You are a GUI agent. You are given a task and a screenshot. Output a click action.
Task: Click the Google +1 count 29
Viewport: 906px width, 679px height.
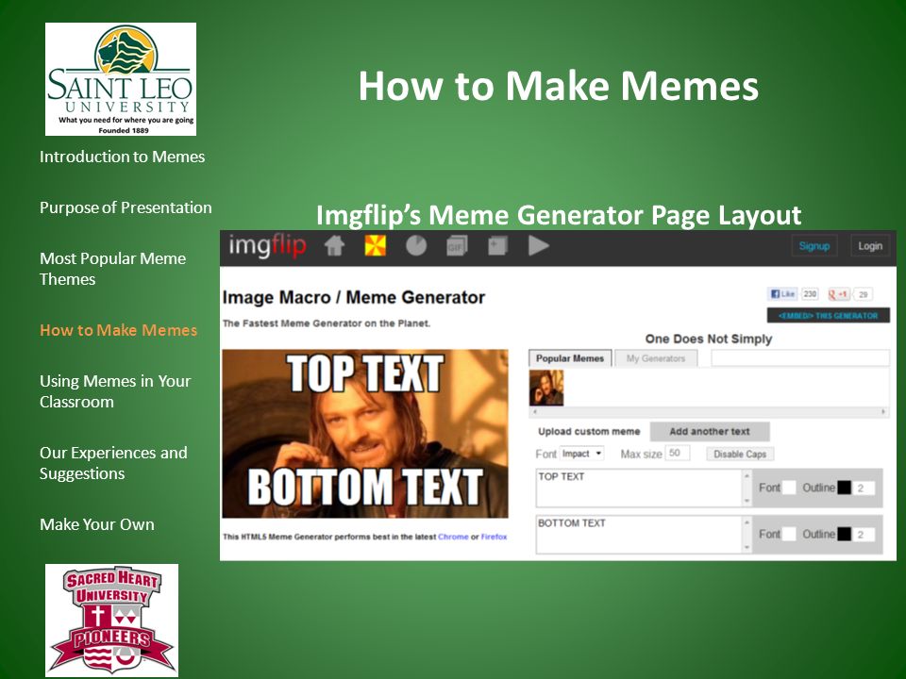[x=863, y=294]
